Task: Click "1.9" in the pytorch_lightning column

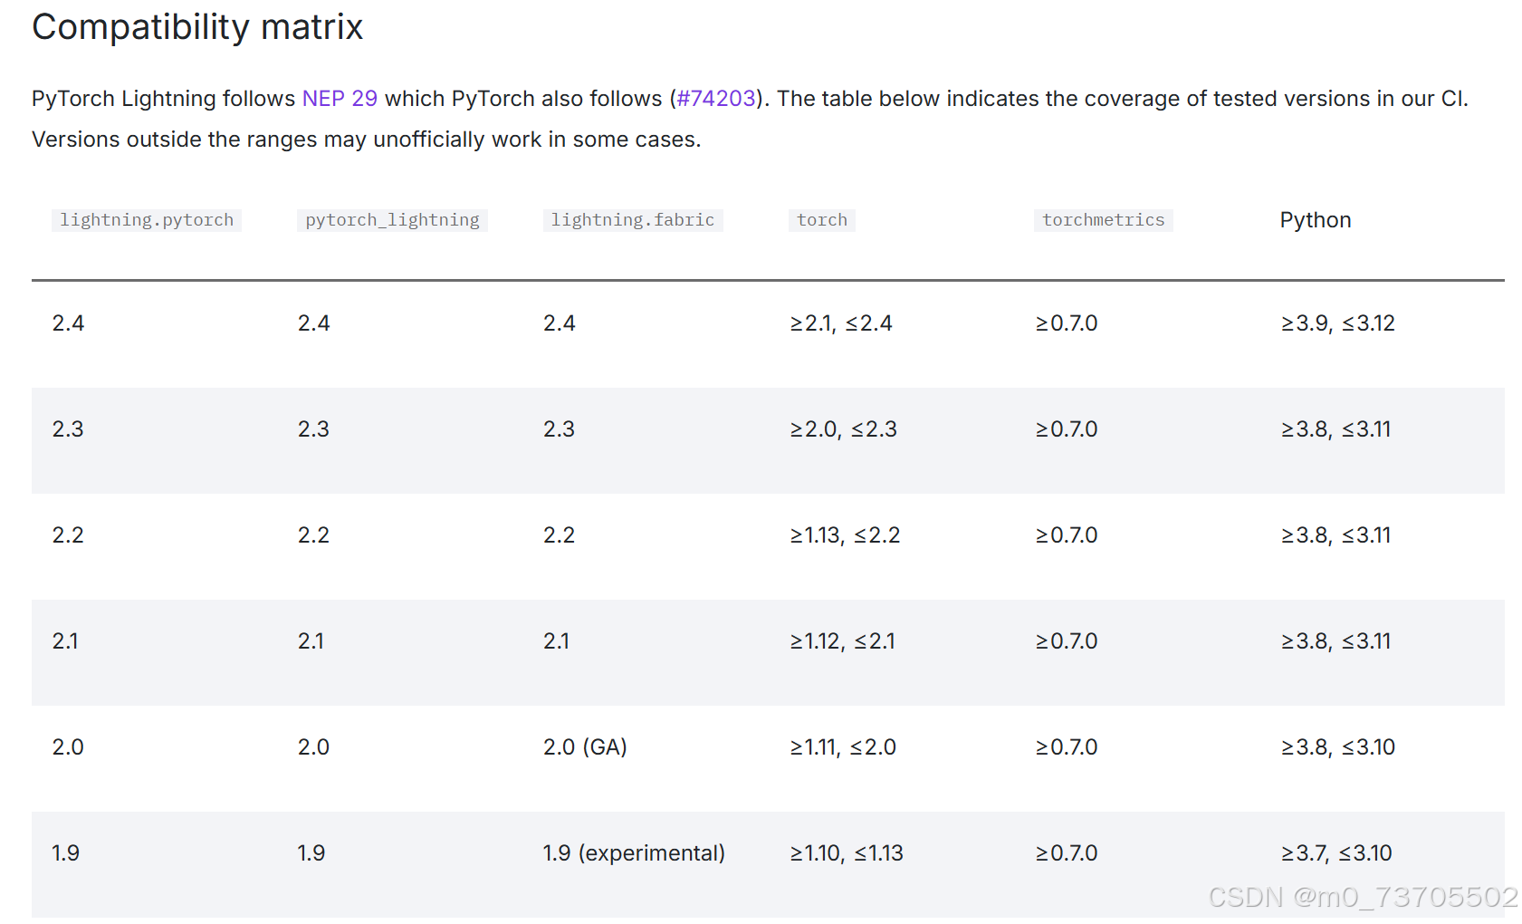Action: [311, 853]
